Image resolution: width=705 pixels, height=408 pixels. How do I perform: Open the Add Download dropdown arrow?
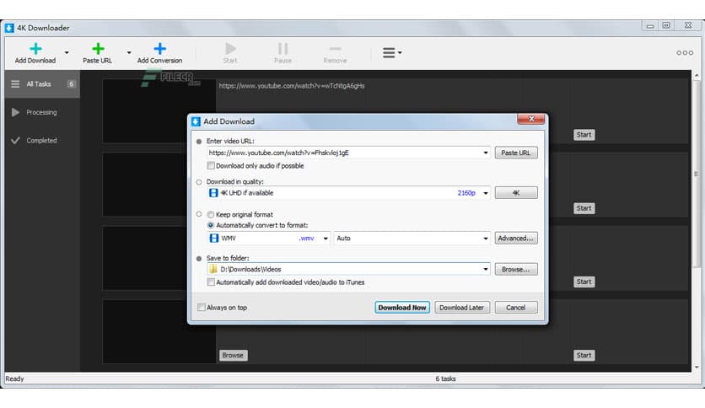point(67,52)
